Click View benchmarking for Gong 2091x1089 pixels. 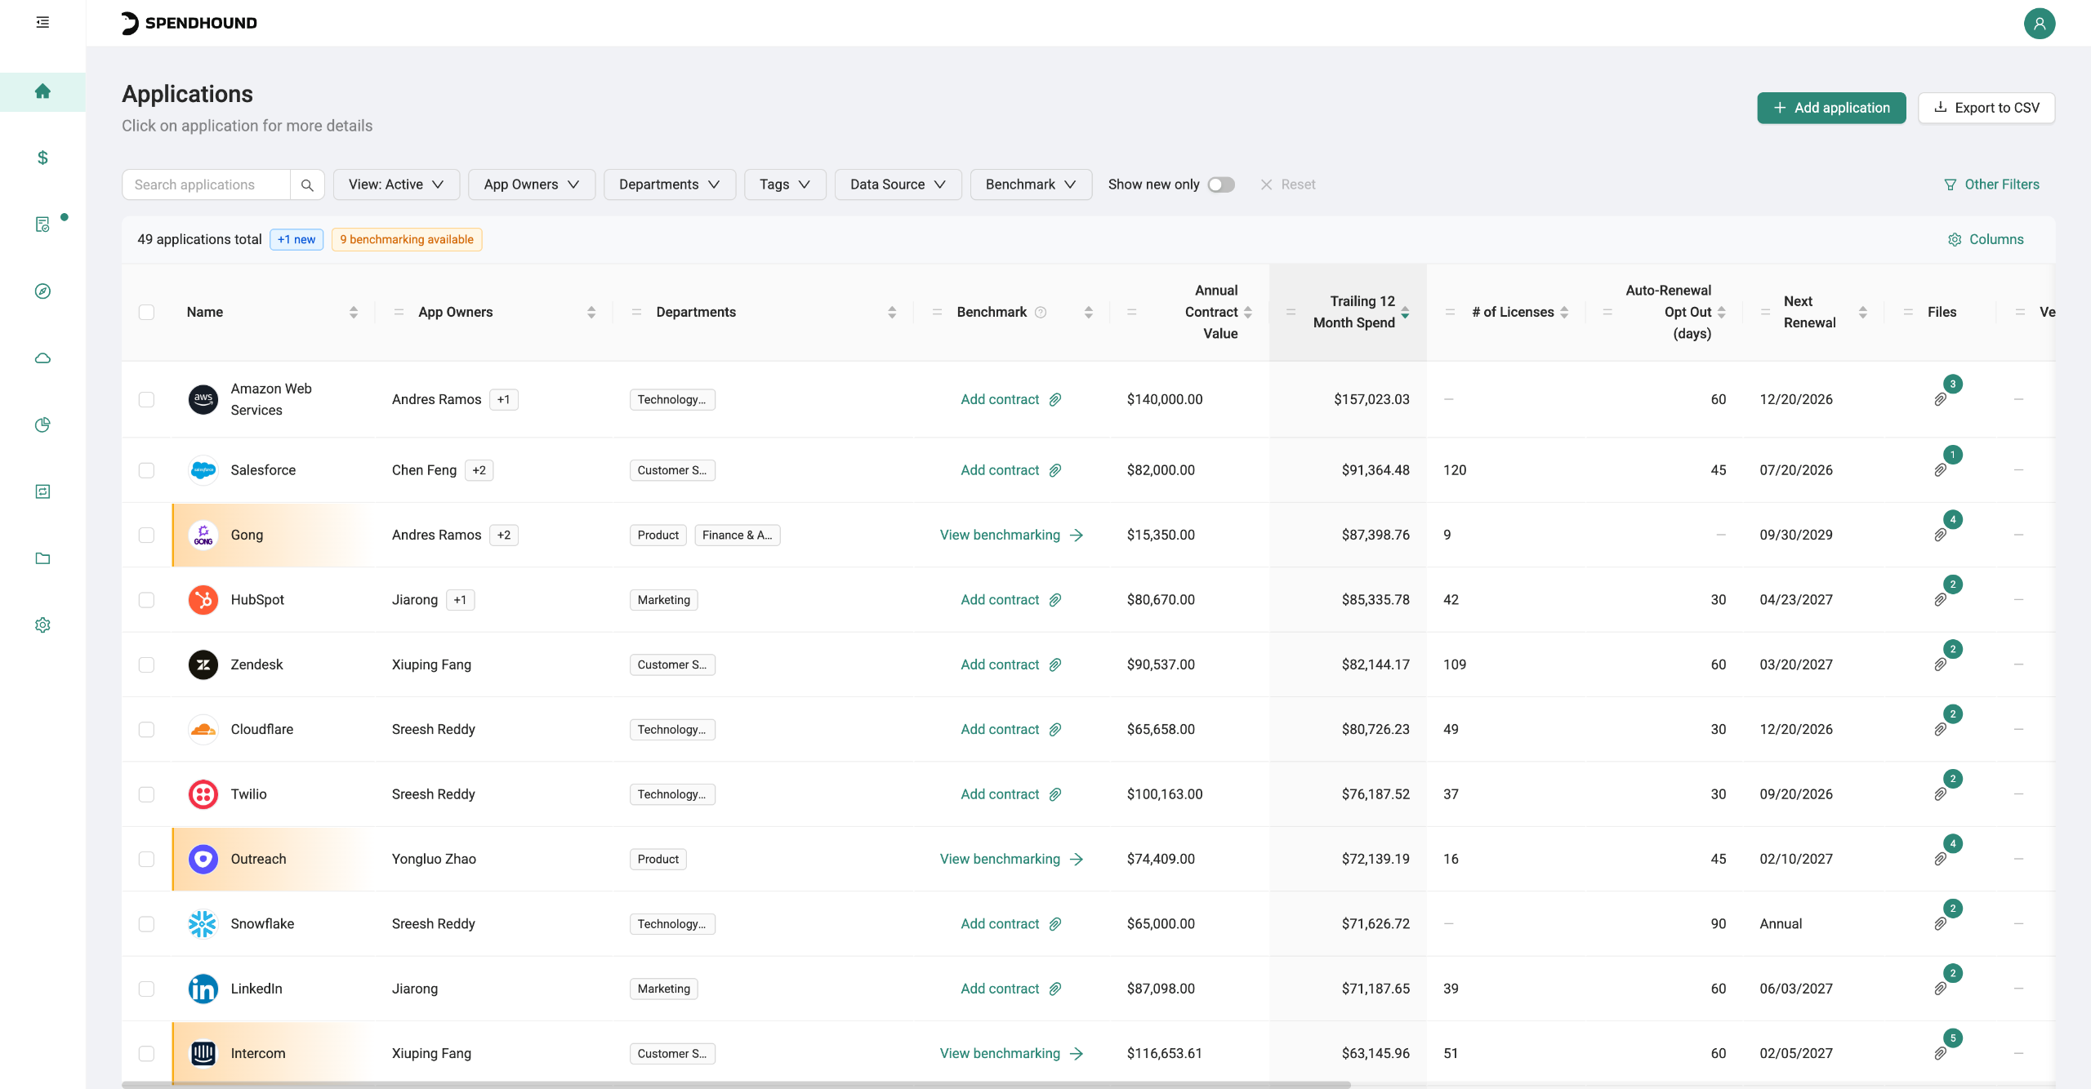pos(1011,535)
